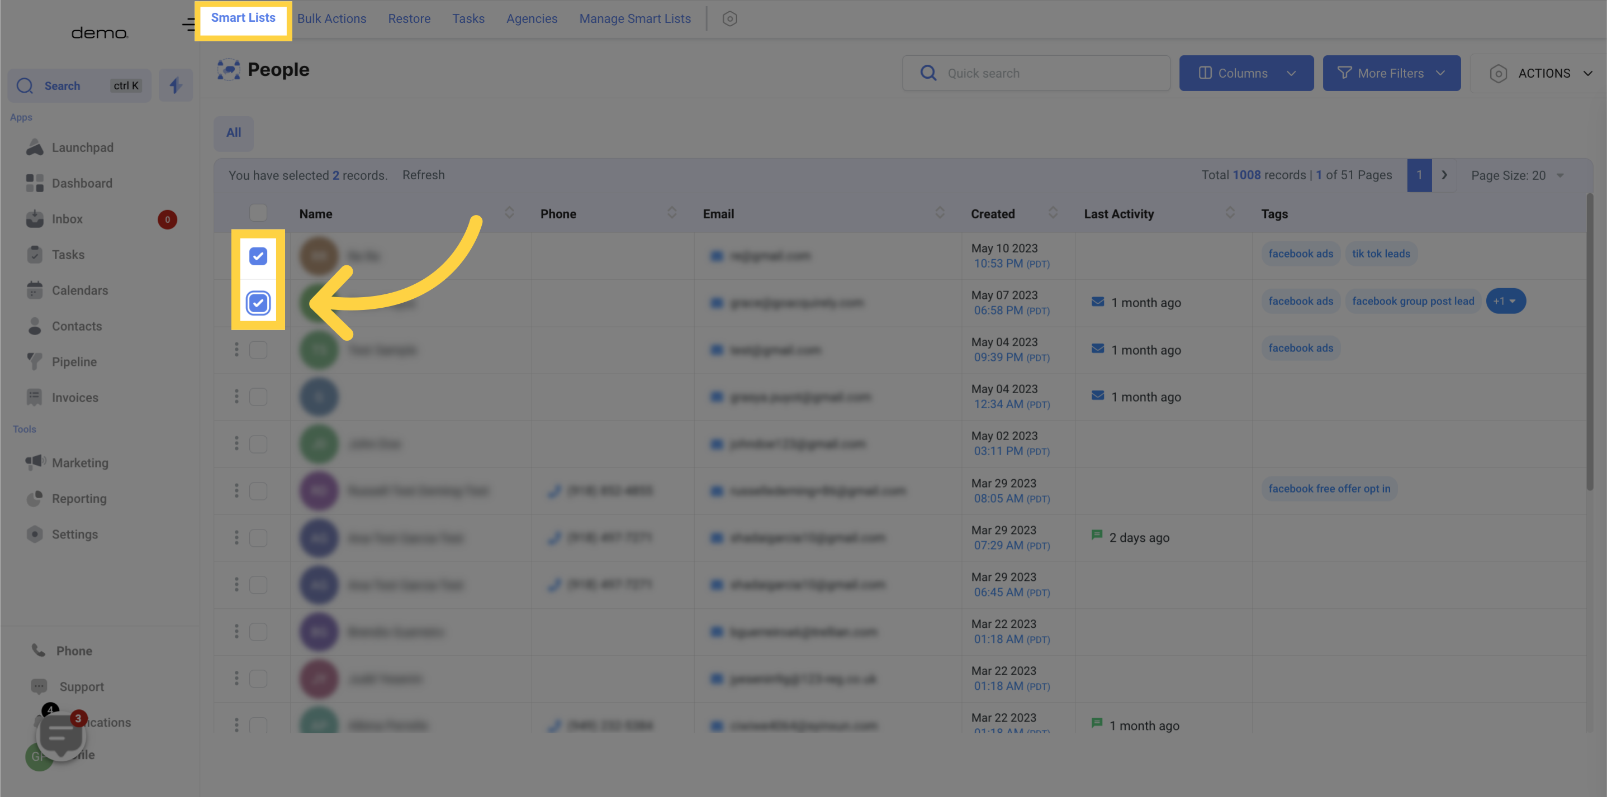Click the Refresh link

pyautogui.click(x=423, y=175)
